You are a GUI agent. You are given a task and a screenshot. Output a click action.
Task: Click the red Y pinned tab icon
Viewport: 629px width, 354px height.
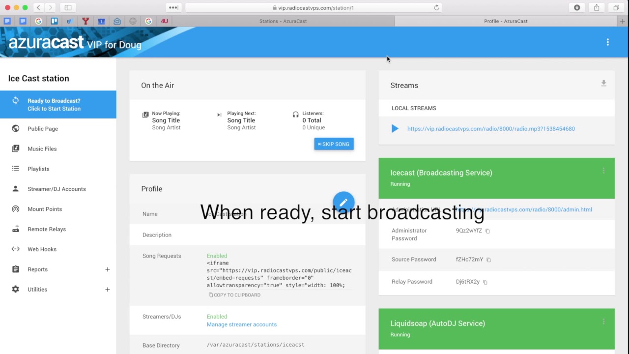tap(86, 21)
